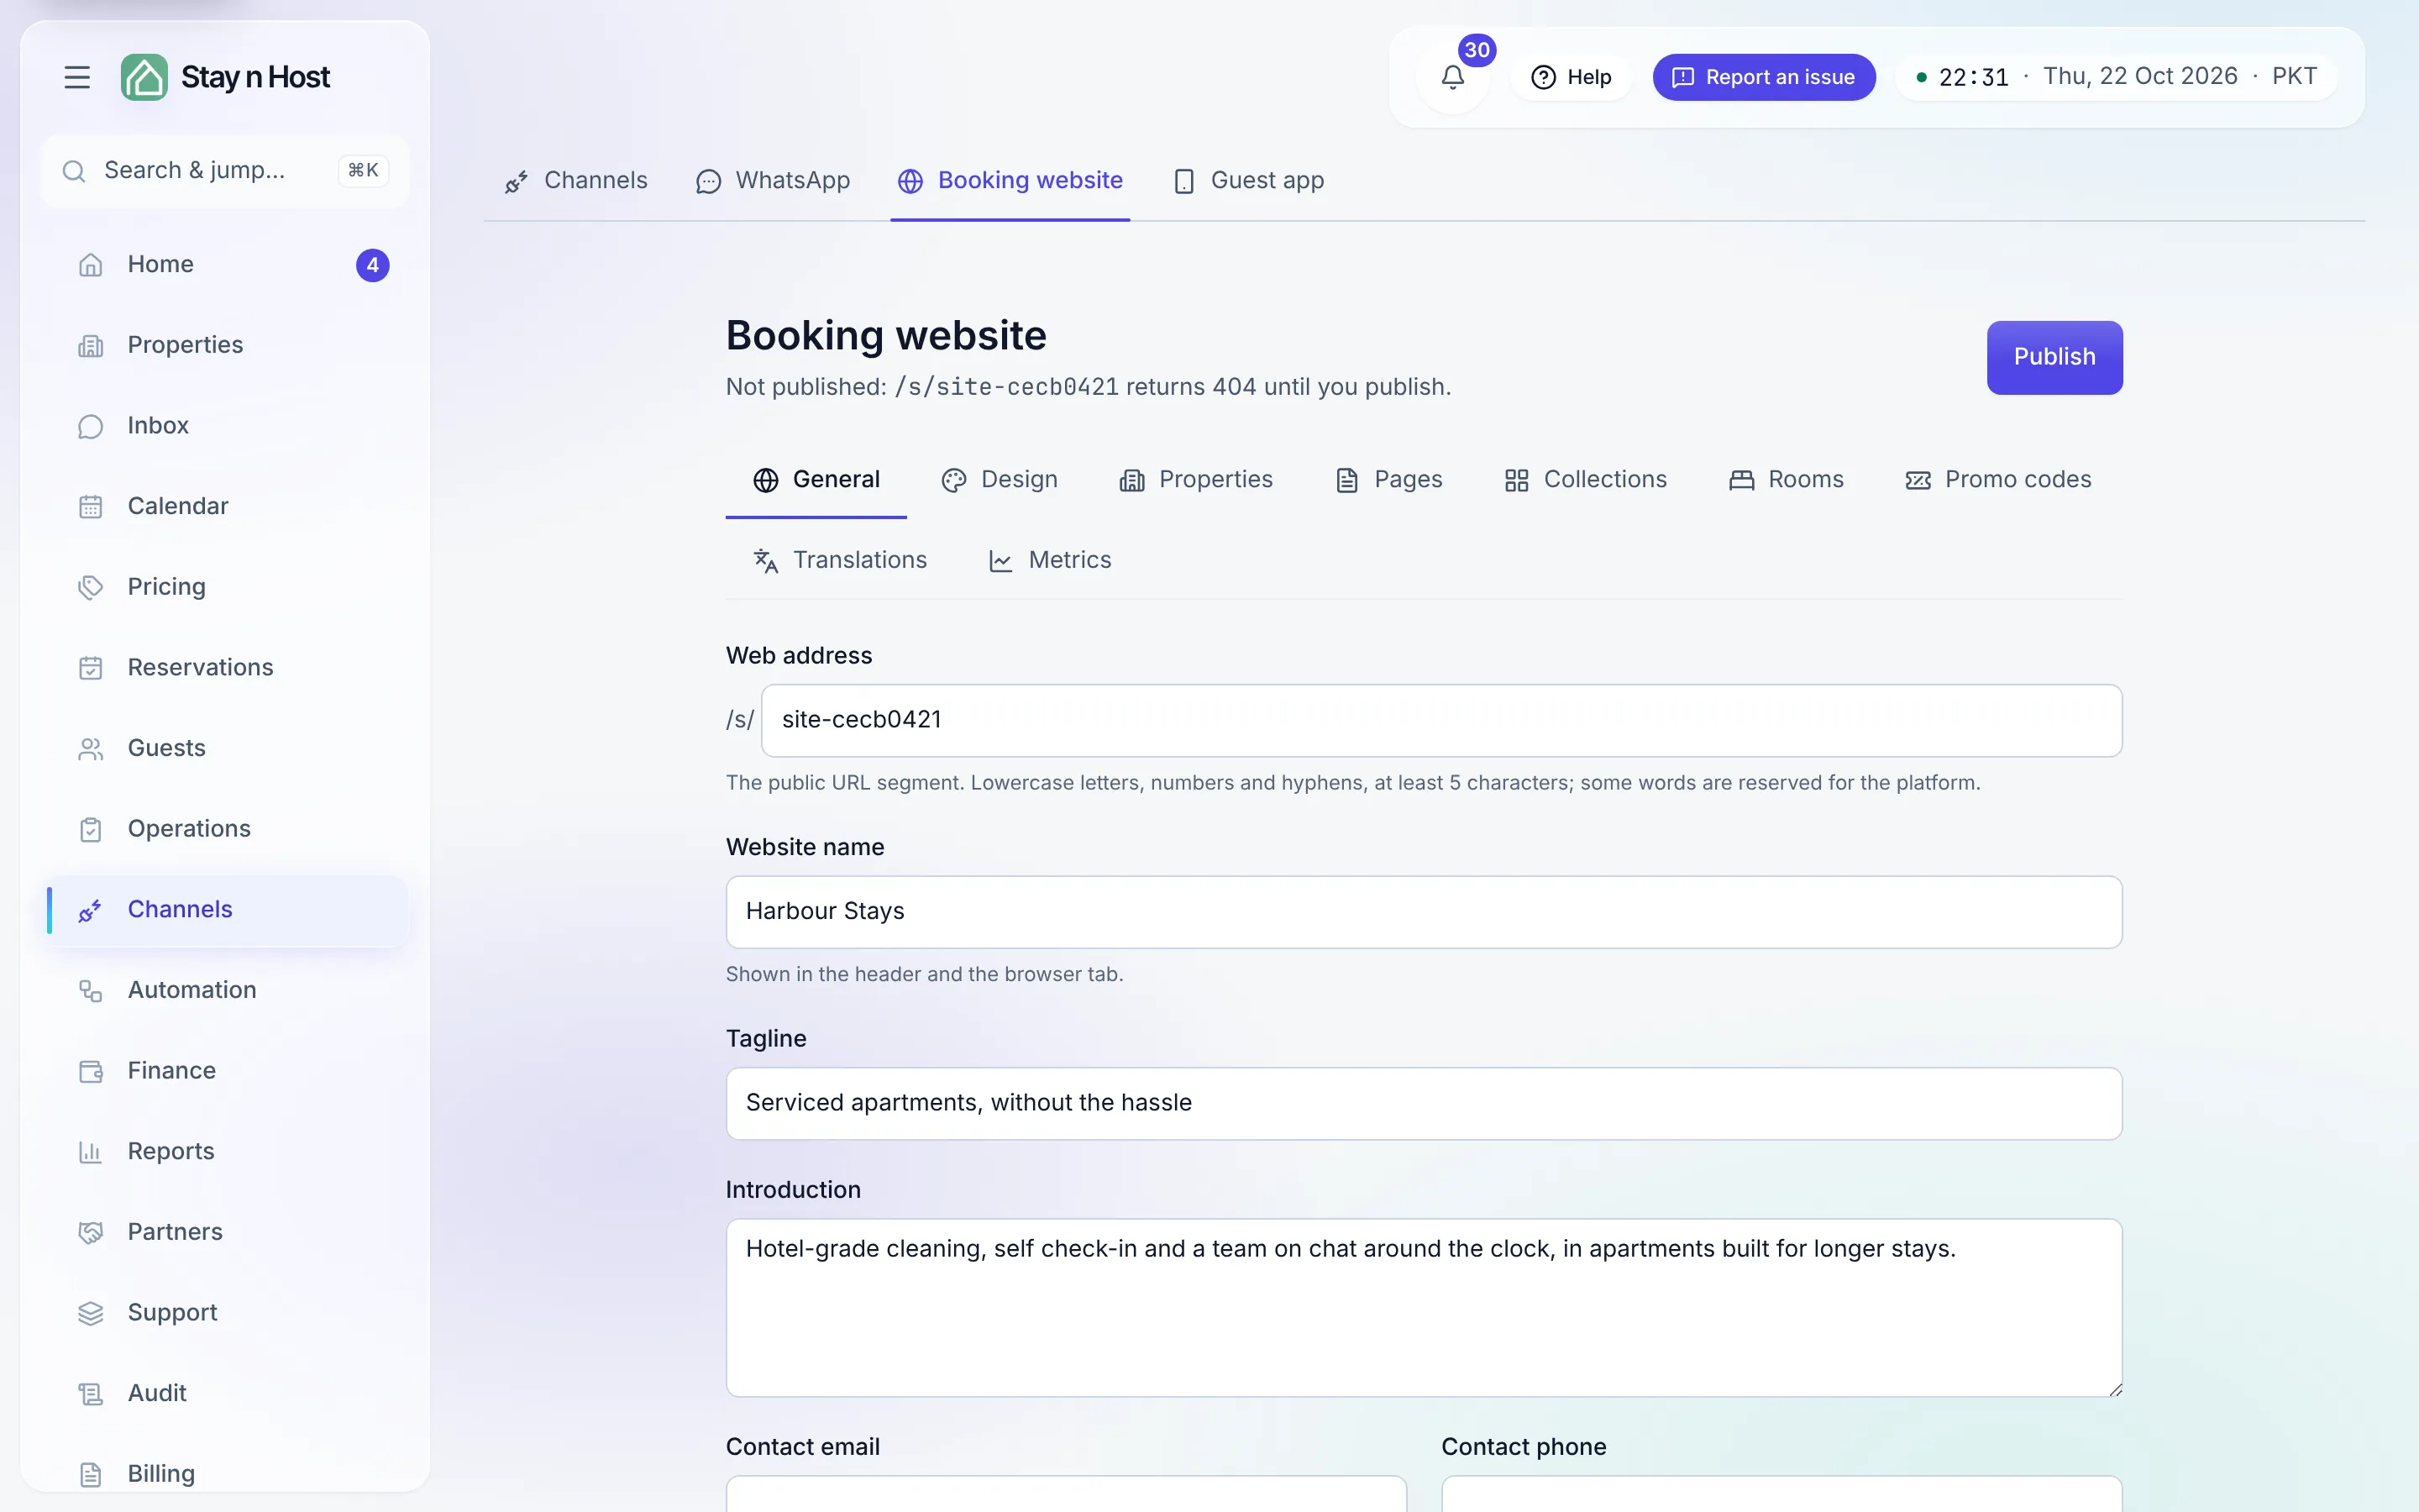This screenshot has height=1512, width=2419.
Task: Select the Booking website tab
Action: 1010,181
